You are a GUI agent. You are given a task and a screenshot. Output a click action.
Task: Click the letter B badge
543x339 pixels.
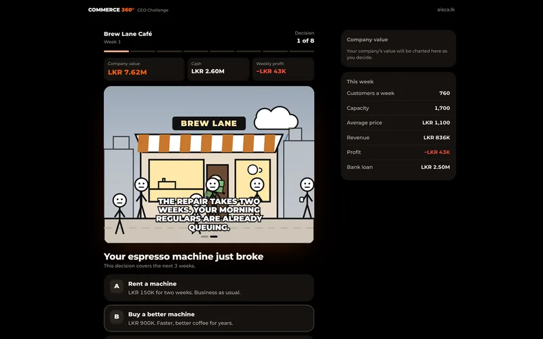click(x=117, y=317)
